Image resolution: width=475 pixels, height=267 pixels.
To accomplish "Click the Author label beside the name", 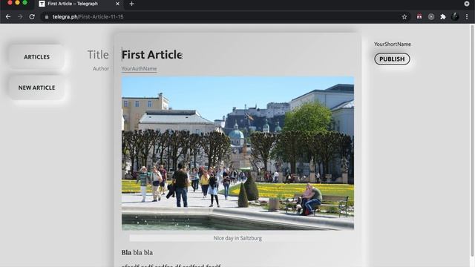I will pos(101,69).
